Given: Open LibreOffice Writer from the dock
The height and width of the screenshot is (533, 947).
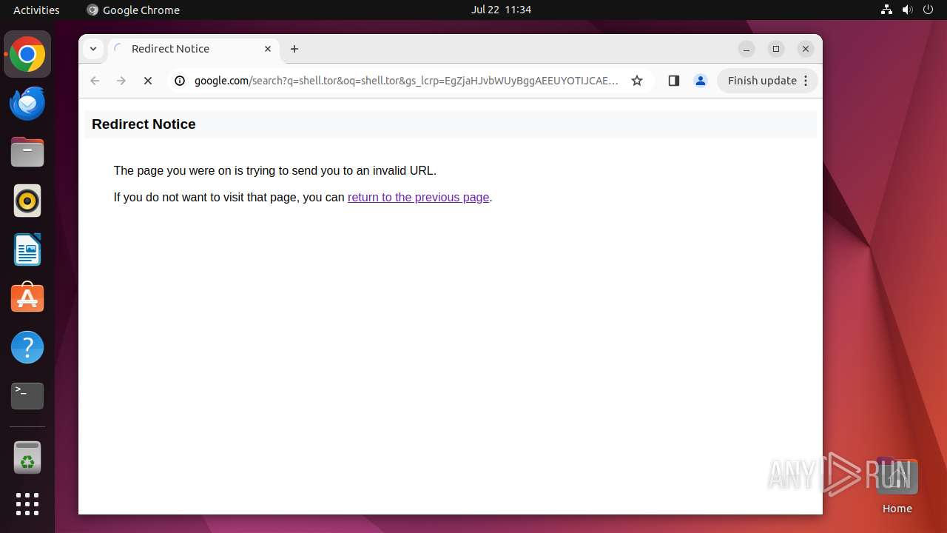Looking at the screenshot, I should [27, 249].
